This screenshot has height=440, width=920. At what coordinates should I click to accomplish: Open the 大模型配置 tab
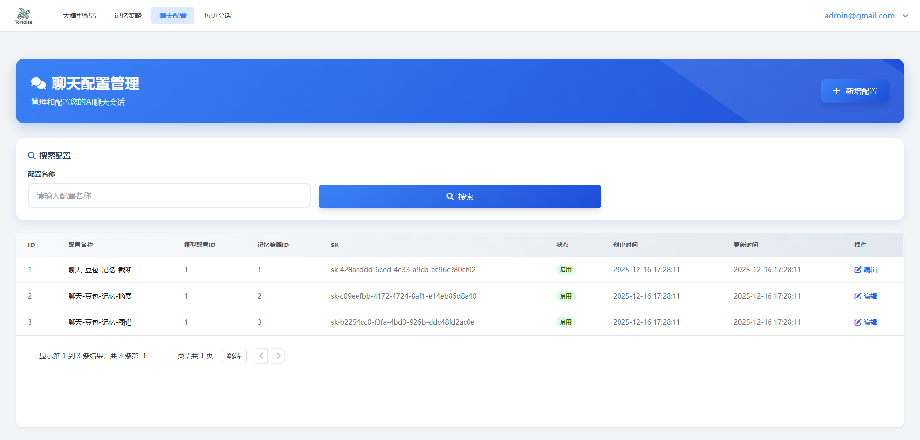80,16
